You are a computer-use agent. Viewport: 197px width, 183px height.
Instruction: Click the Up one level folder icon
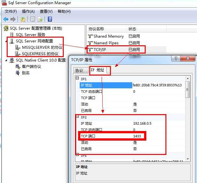click(x=23, y=19)
